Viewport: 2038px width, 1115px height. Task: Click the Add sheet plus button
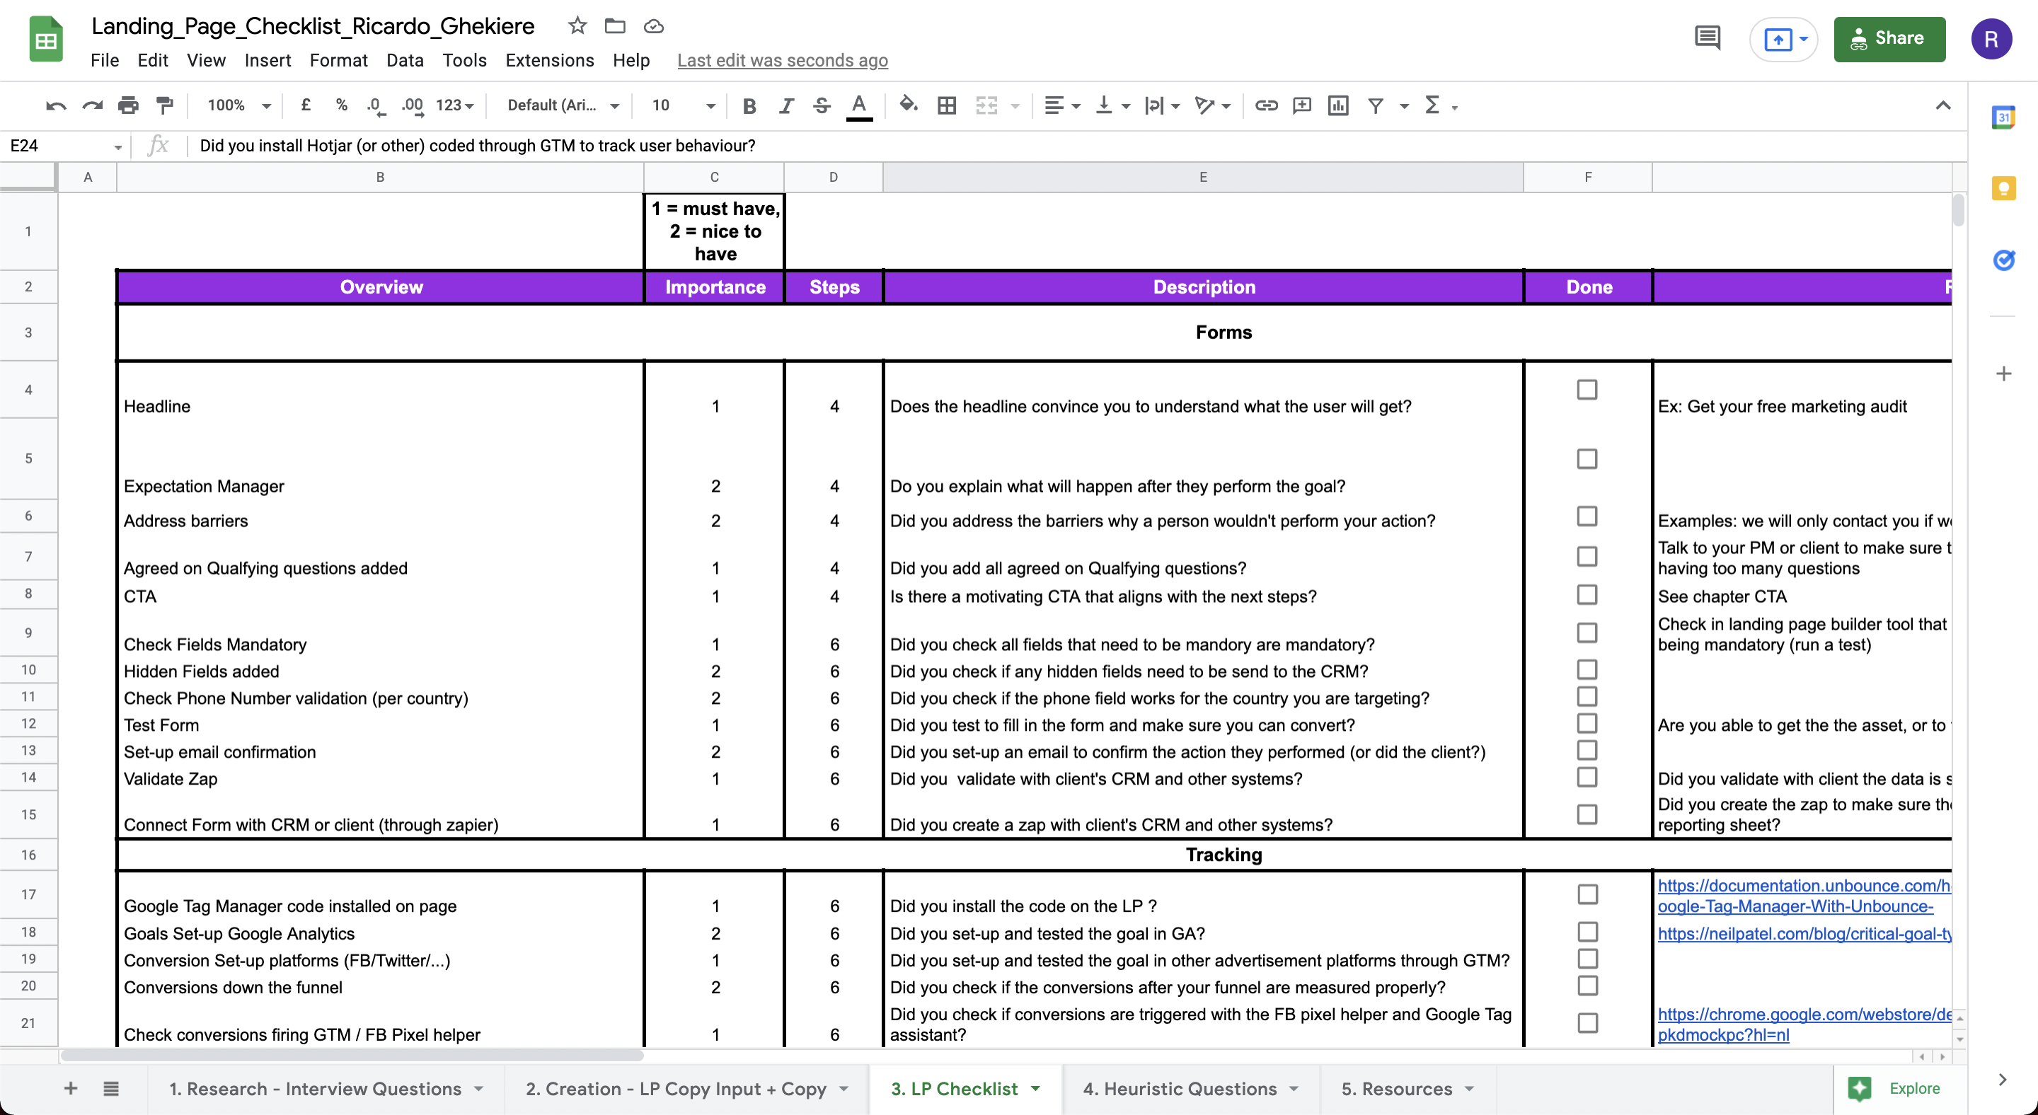[71, 1088]
